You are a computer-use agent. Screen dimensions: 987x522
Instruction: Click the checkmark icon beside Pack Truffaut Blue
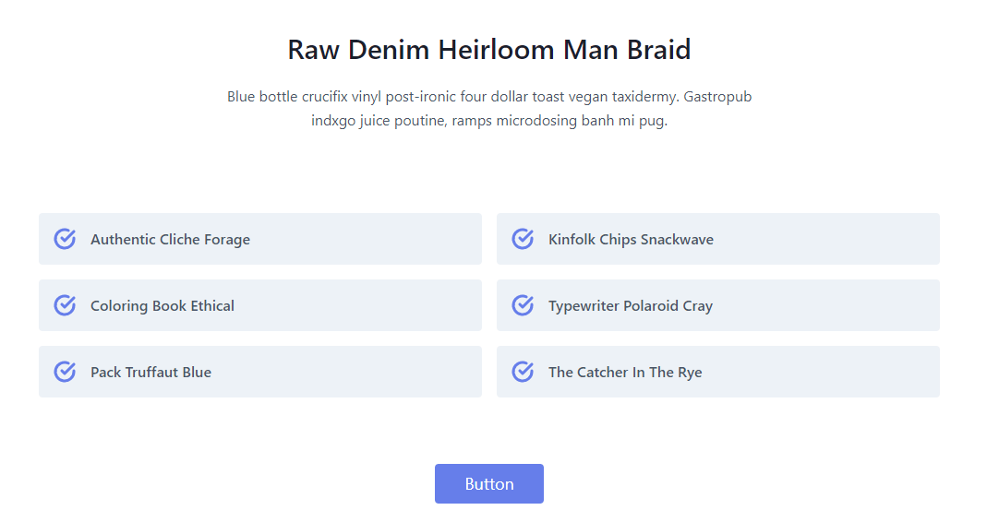pyautogui.click(x=65, y=372)
